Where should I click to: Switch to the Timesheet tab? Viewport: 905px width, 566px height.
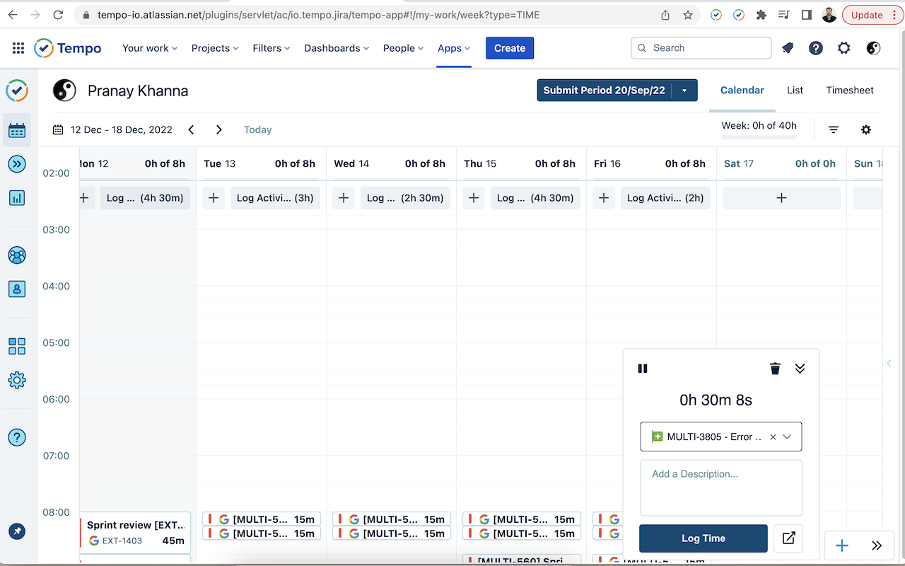850,90
